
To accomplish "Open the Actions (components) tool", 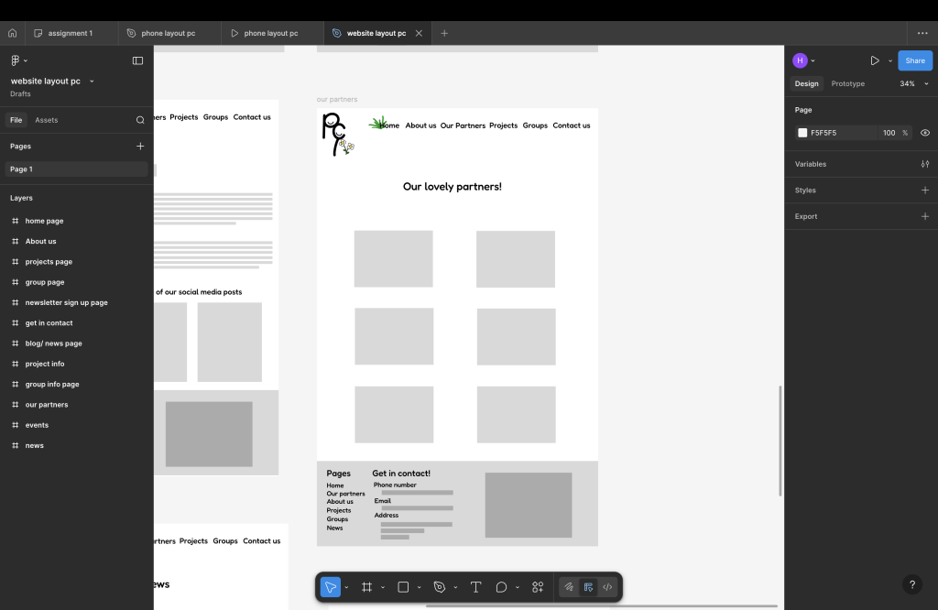I will pyautogui.click(x=538, y=587).
